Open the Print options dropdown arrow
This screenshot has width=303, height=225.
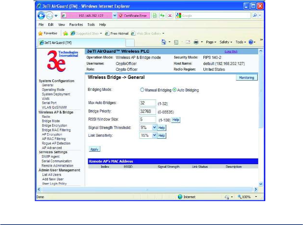(202, 42)
